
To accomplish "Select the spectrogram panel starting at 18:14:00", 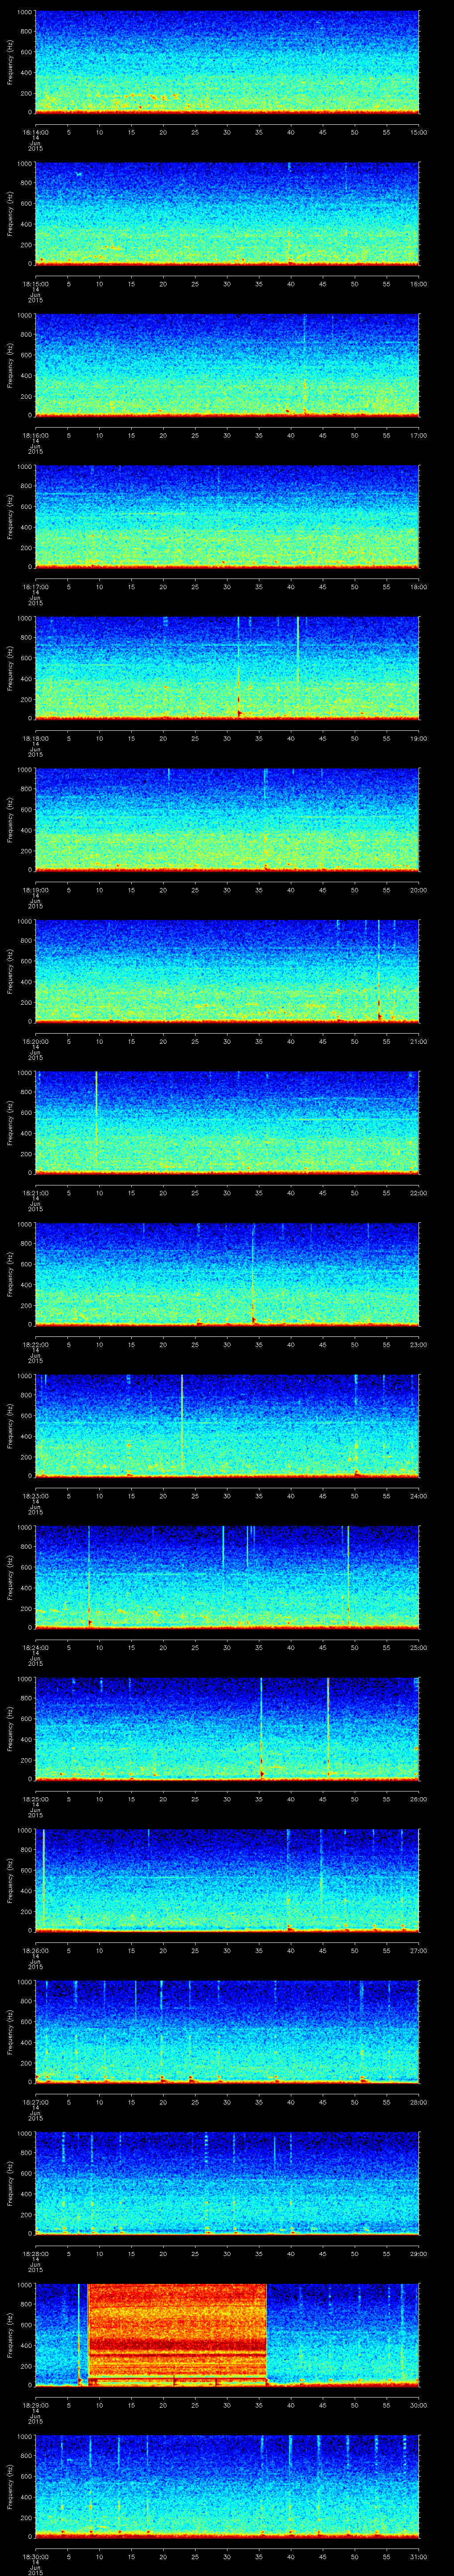I will 227,62.
